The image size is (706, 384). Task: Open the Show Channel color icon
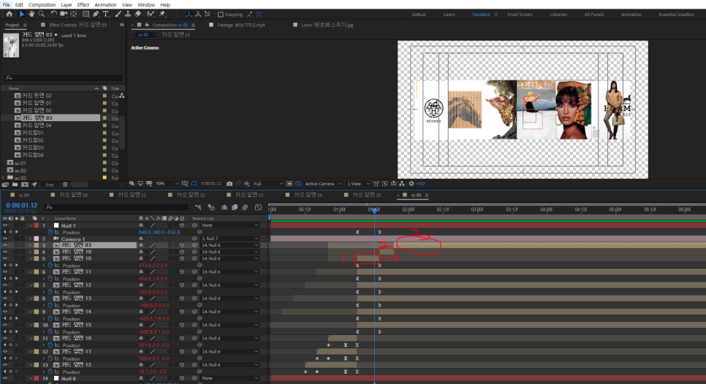point(247,183)
